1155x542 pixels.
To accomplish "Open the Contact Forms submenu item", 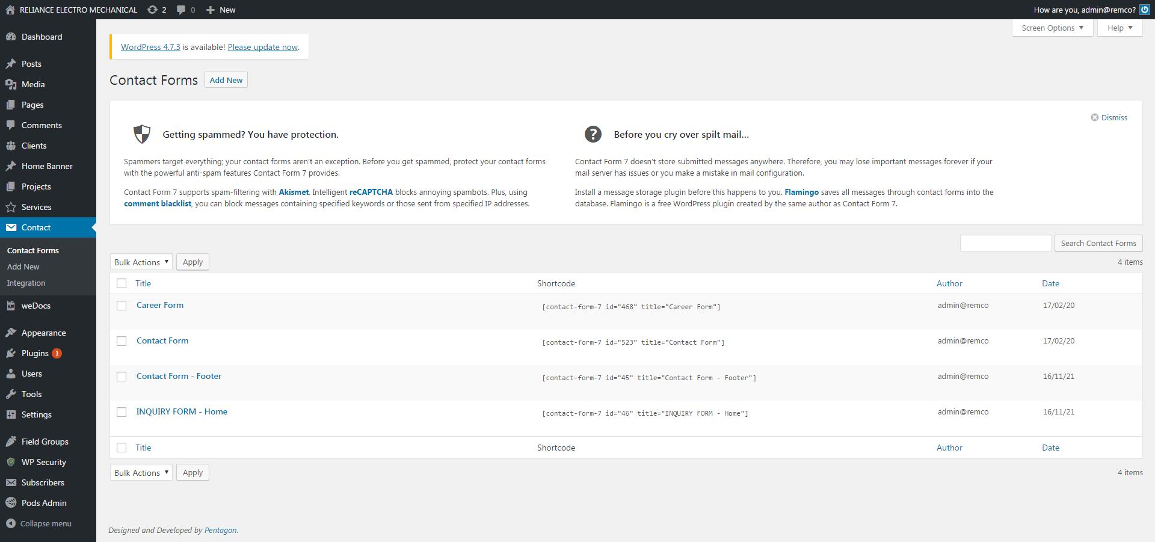I will point(33,250).
